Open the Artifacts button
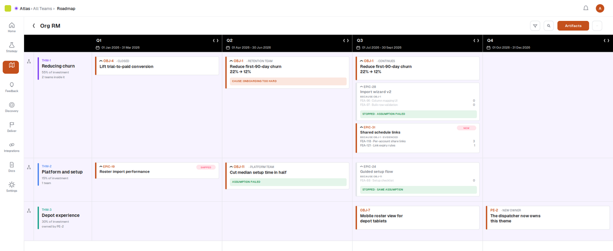Image resolution: width=613 pixels, height=251 pixels. (573, 25)
